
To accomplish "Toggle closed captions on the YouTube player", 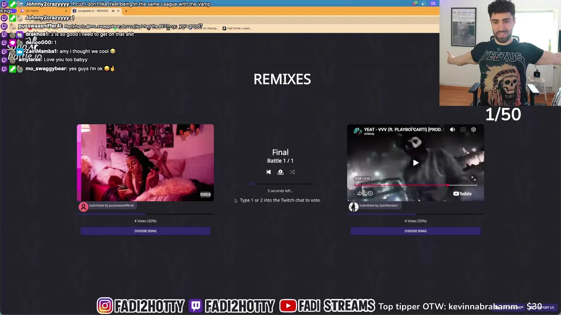I will (x=463, y=129).
